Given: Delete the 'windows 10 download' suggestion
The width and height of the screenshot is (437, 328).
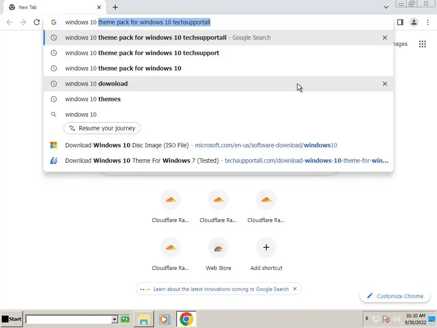Looking at the screenshot, I should 385,84.
